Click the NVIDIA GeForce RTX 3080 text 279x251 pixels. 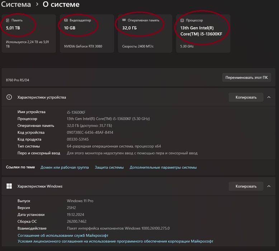[x=83, y=46]
